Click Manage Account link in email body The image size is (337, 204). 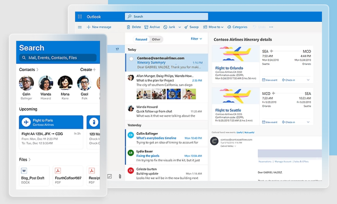pos(283,162)
